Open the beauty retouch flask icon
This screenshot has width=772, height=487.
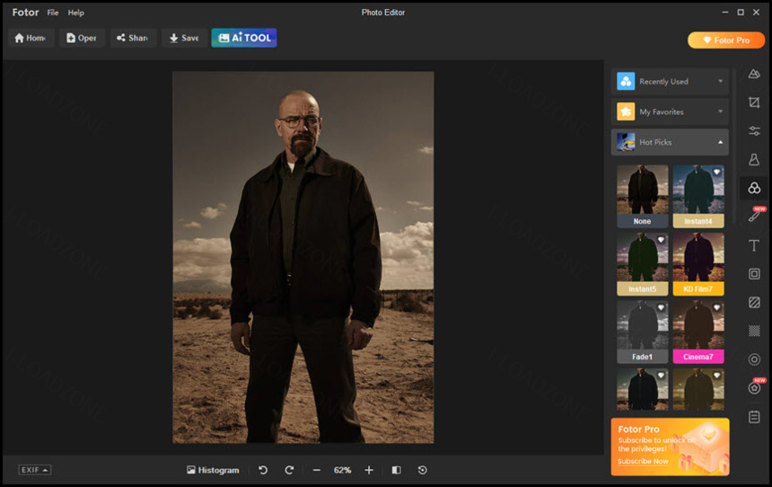pos(754,159)
